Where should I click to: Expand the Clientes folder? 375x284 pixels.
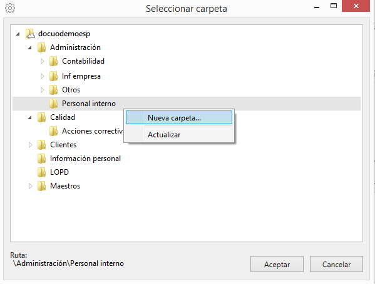point(31,145)
